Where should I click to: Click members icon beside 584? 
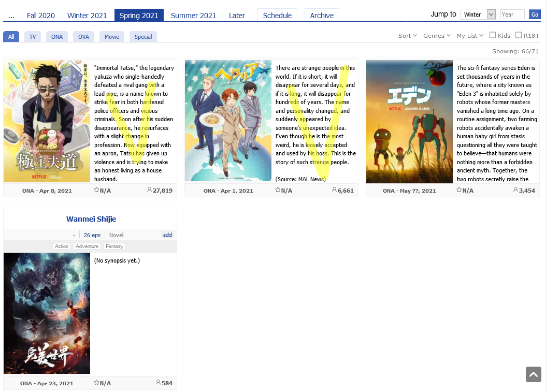[158, 382]
